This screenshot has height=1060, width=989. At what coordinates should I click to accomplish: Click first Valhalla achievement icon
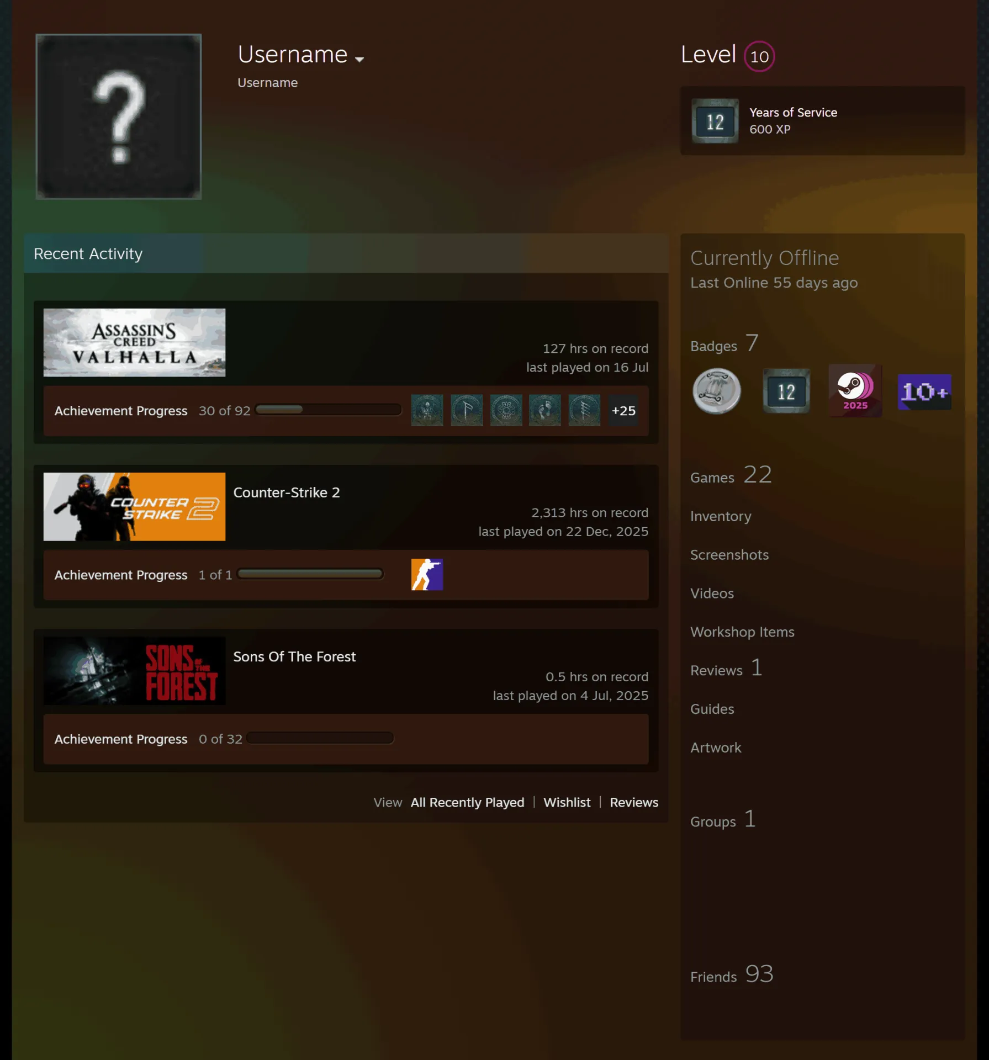point(427,410)
